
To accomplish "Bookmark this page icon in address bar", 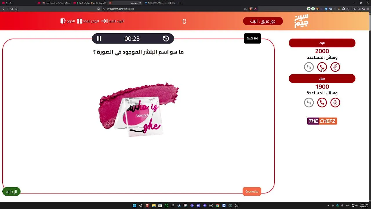I will (x=99, y=9).
